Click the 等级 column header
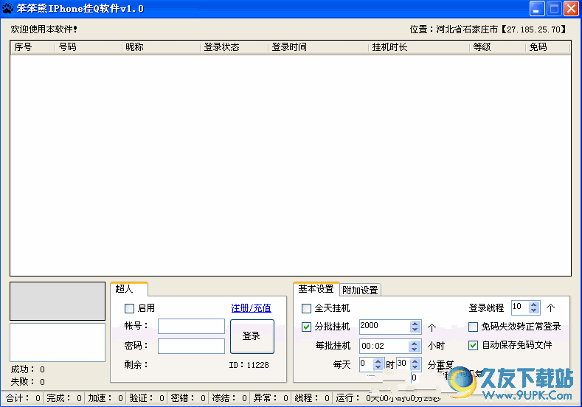This screenshot has height=407, width=582. 497,47
